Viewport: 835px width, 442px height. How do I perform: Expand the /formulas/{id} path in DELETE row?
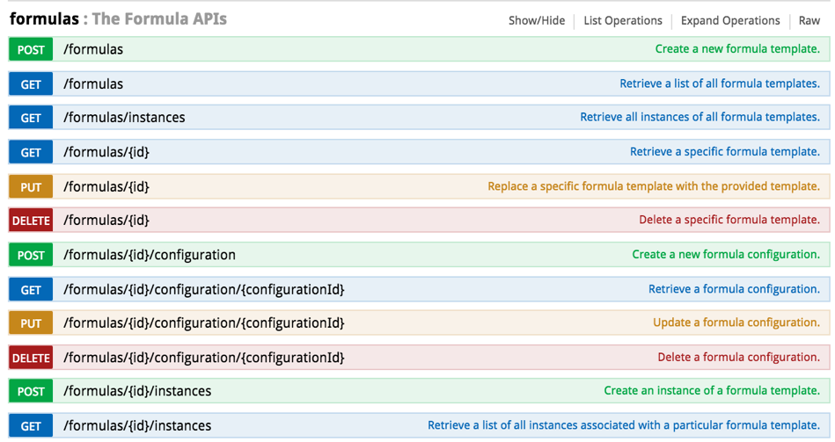(106, 221)
